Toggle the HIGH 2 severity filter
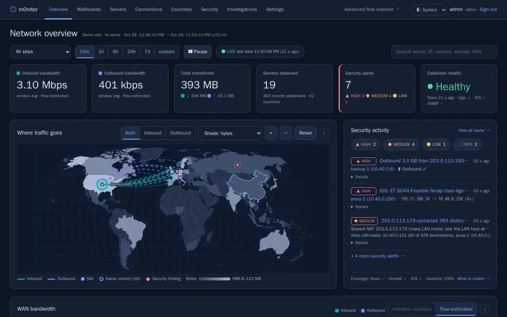The image size is (507, 317). [x=366, y=145]
